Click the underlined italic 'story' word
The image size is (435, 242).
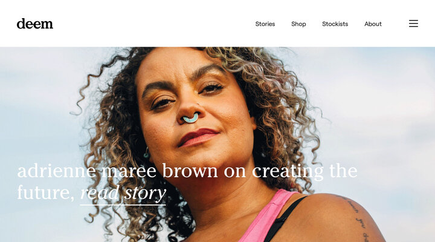coord(145,193)
